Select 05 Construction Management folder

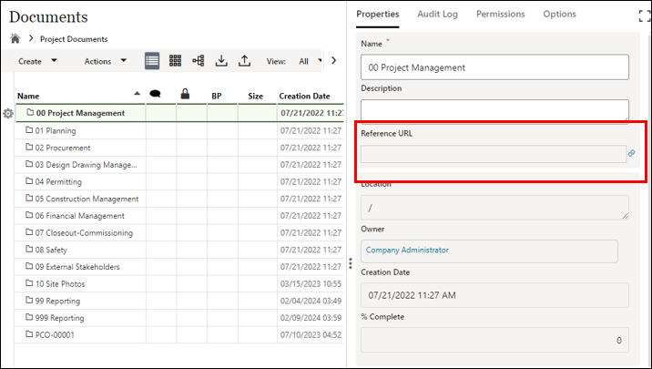coord(87,199)
